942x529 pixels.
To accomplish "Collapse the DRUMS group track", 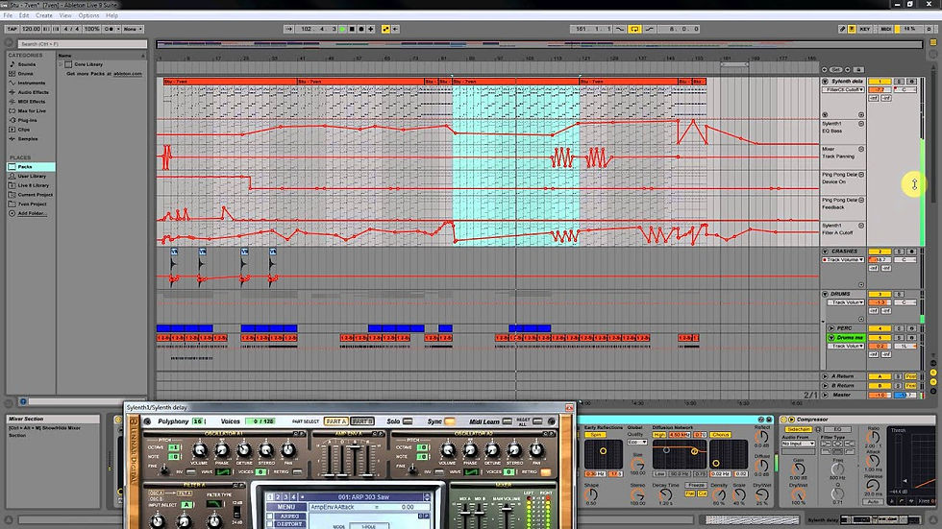I will (x=826, y=294).
